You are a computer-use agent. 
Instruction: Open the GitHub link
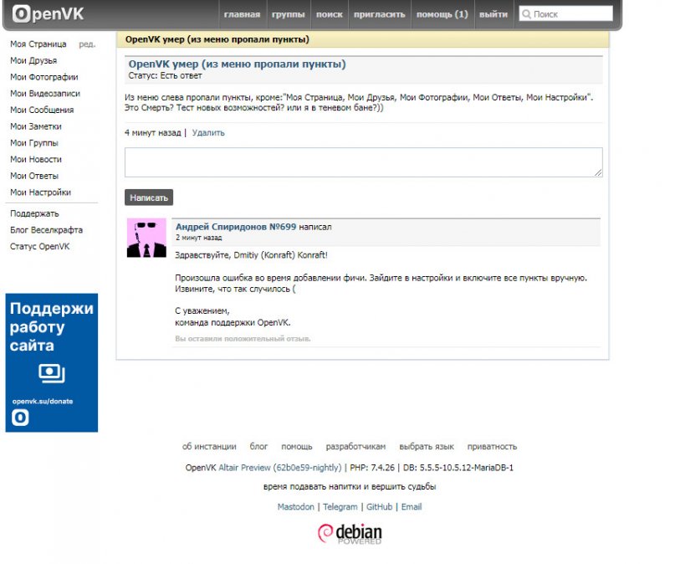coord(379,507)
